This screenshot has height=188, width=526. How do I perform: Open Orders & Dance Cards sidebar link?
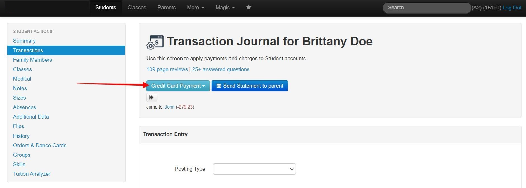(40, 145)
